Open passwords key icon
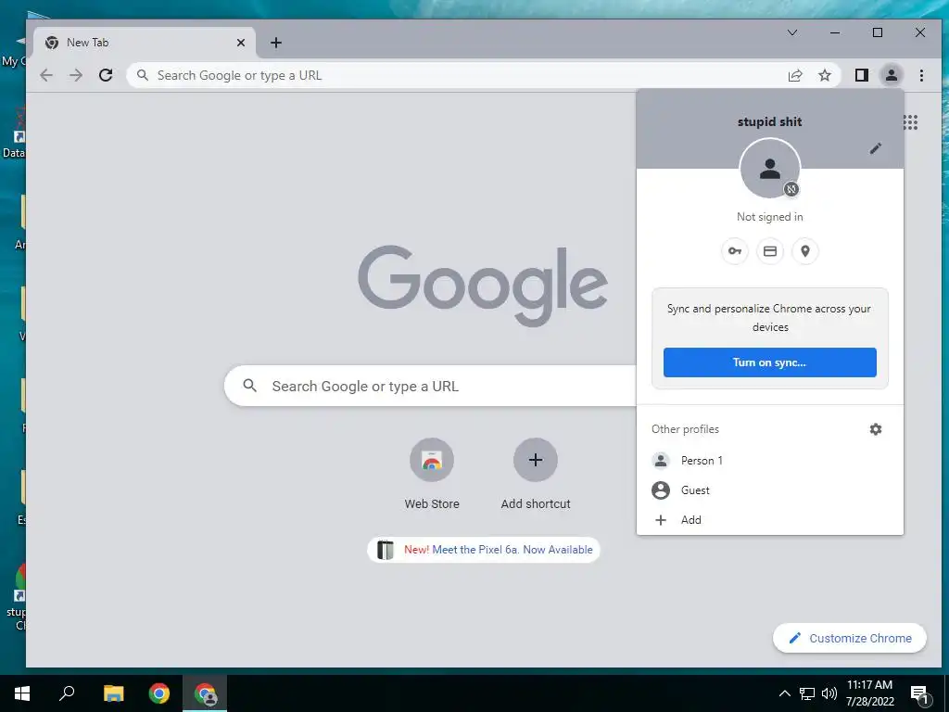Viewport: 949px width, 712px height. [x=735, y=251]
